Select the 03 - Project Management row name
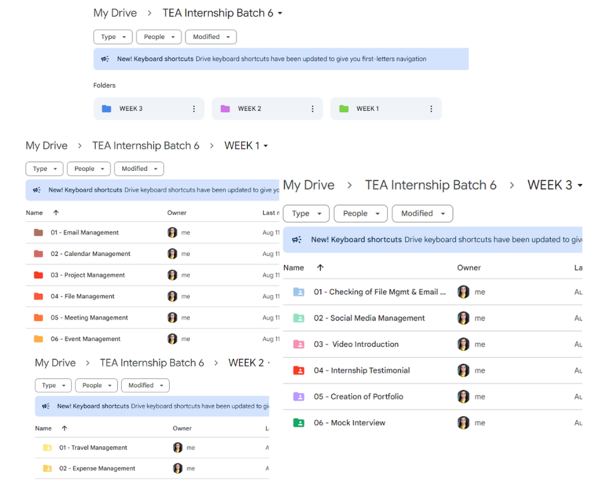The width and height of the screenshot is (593, 497). tap(88, 275)
